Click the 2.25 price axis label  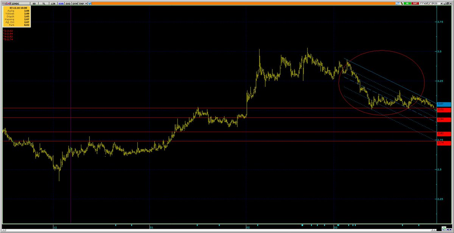441,199
